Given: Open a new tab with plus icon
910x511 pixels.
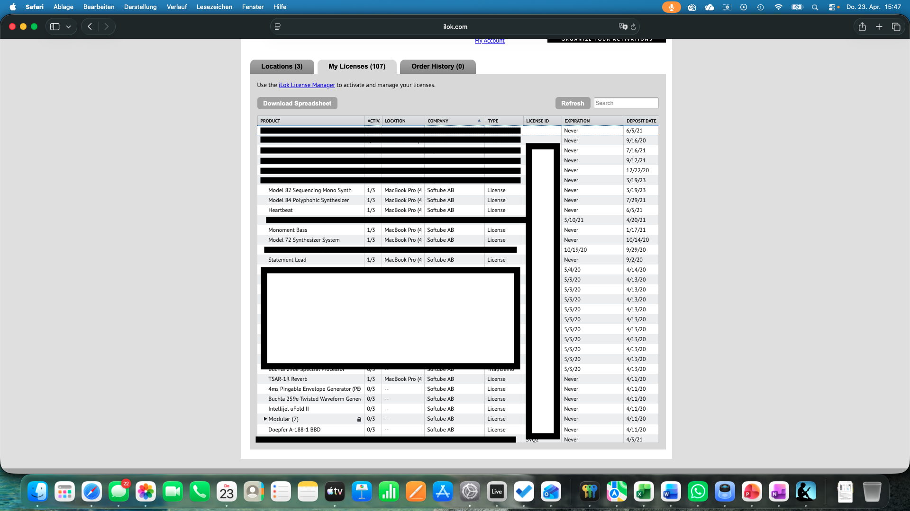Looking at the screenshot, I should [879, 27].
